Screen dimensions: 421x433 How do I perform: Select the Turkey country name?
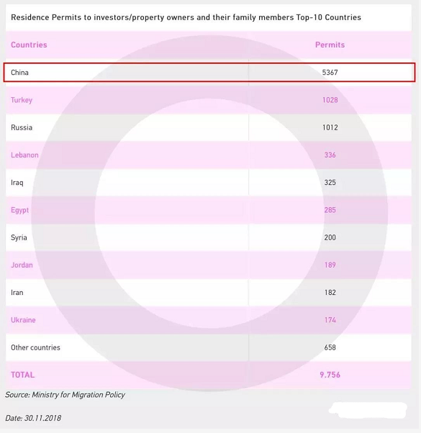tap(22, 100)
